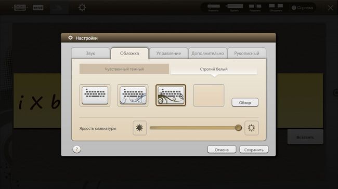Click the Обзор browse button
This screenshot has height=189, width=338.
(245, 102)
